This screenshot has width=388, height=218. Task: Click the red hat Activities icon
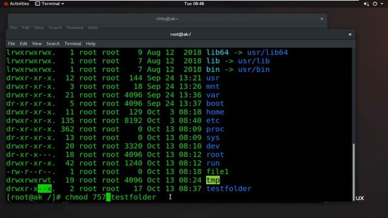coord(6,4)
